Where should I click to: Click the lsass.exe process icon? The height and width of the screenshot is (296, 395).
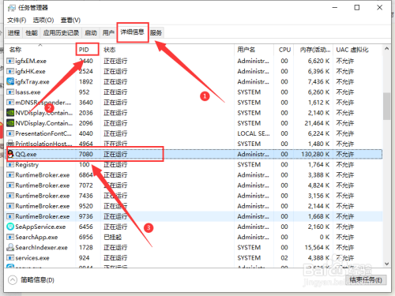[10, 92]
